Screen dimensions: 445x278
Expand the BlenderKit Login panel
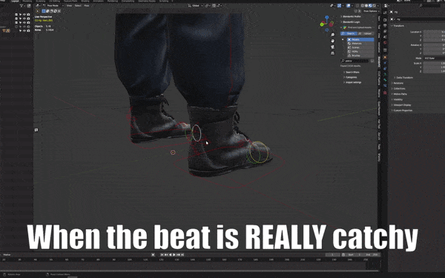click(x=352, y=21)
